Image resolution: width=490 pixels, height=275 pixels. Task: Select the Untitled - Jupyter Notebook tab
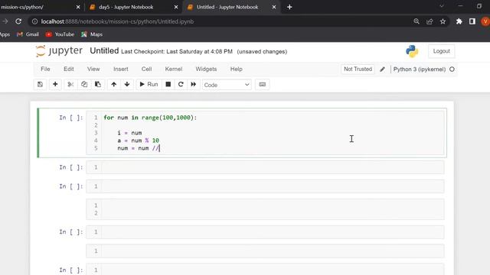[227, 7]
